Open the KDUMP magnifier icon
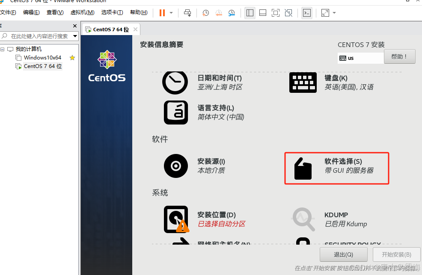 [303, 219]
